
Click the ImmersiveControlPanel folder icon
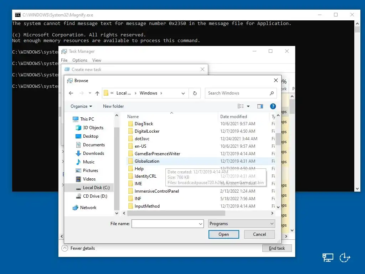[x=130, y=191]
